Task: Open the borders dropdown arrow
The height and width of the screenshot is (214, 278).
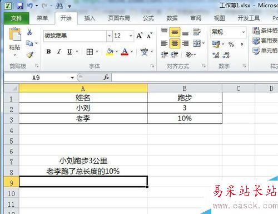Action: [97, 51]
